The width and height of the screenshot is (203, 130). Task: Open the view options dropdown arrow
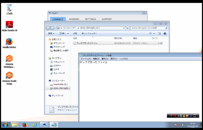tap(154, 33)
